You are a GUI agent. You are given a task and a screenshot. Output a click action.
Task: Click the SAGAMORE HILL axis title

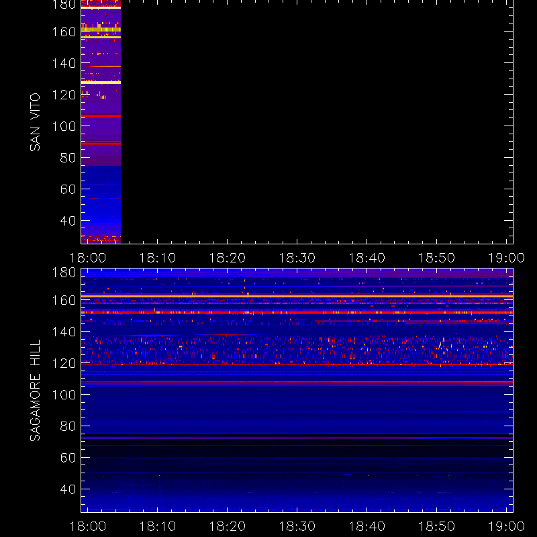(35, 391)
